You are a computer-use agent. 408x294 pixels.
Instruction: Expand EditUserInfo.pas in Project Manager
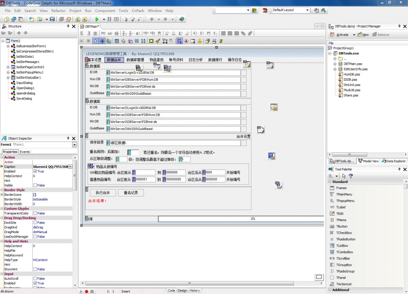click(335, 69)
